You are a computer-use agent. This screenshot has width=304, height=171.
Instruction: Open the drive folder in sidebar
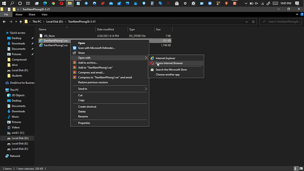(15, 65)
